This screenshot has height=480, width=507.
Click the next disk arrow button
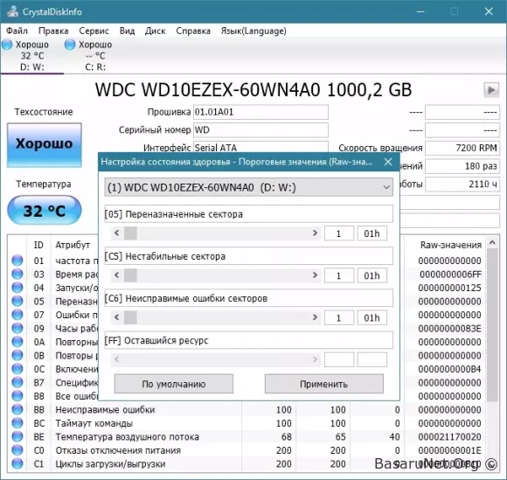pyautogui.click(x=491, y=90)
